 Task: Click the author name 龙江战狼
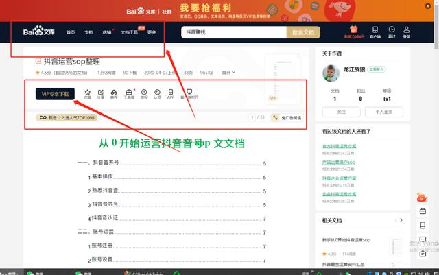(354, 69)
